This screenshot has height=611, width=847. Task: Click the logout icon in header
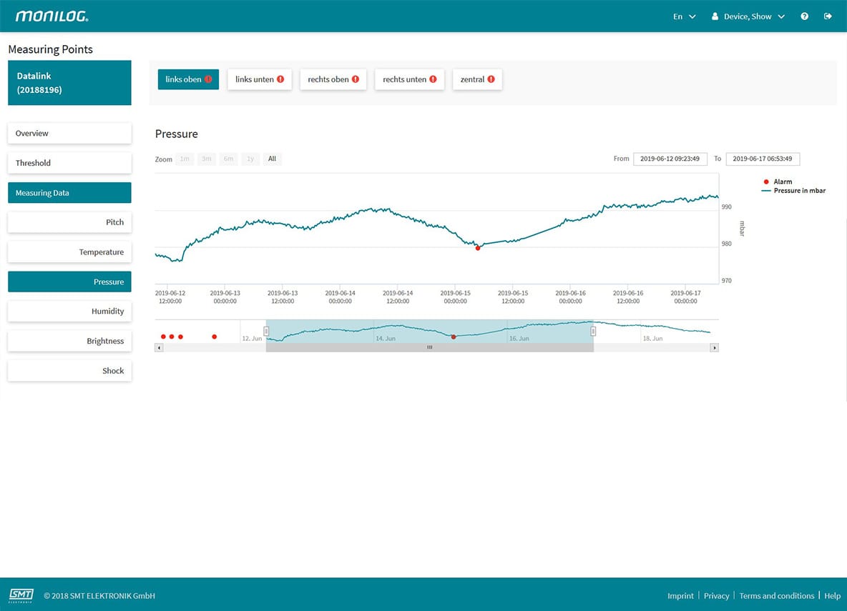828,16
